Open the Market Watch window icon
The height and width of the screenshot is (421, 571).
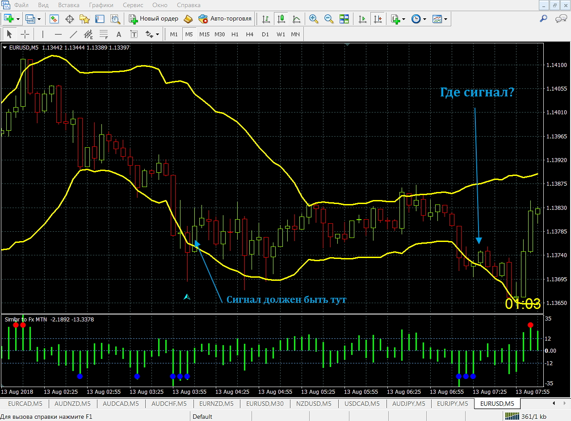tap(55, 19)
